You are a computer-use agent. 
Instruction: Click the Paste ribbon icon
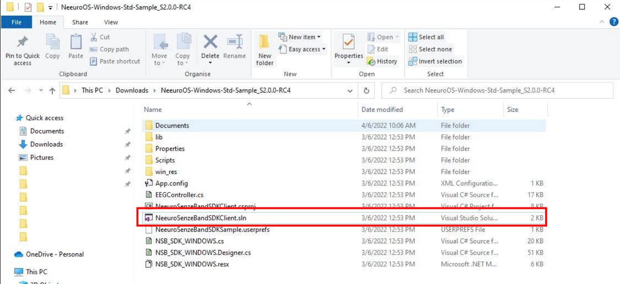coord(76,47)
